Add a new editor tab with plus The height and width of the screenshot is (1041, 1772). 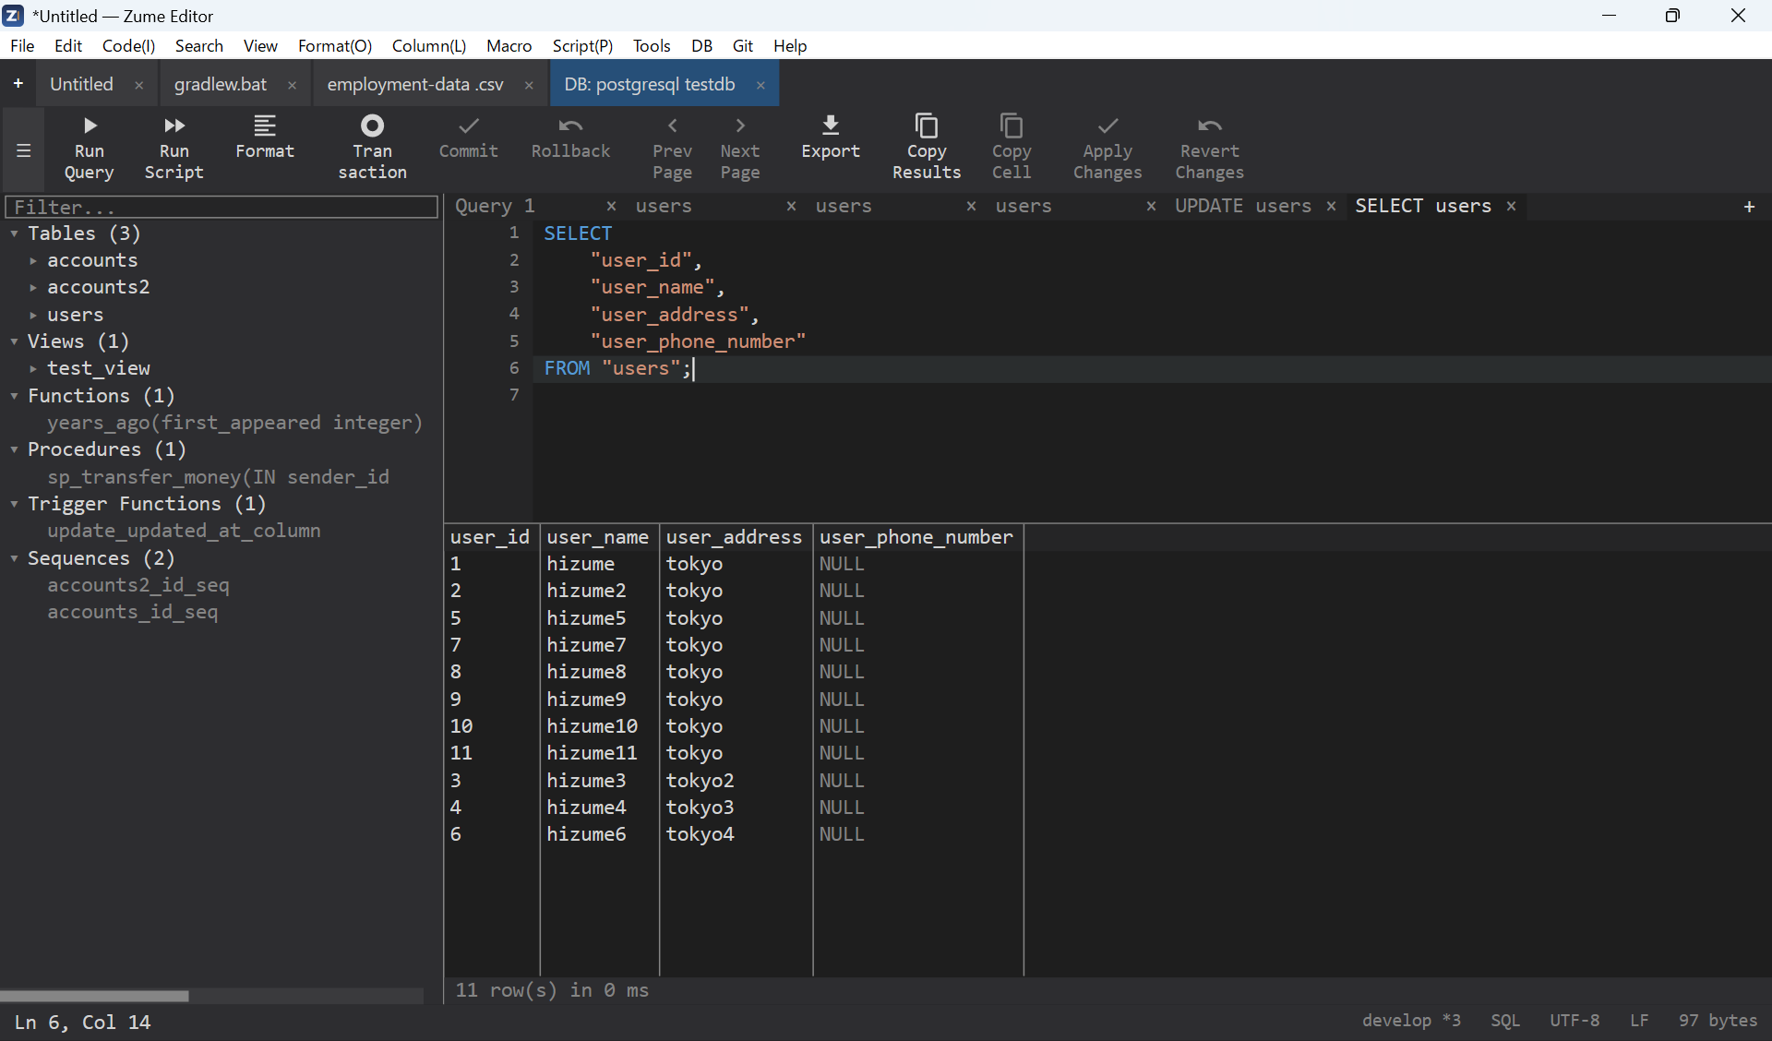point(18,84)
